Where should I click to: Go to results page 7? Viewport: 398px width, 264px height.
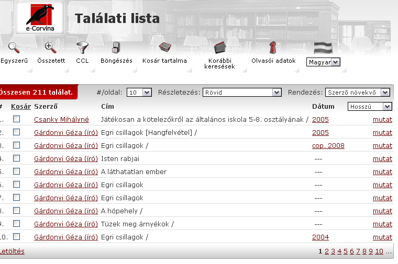[358, 251]
